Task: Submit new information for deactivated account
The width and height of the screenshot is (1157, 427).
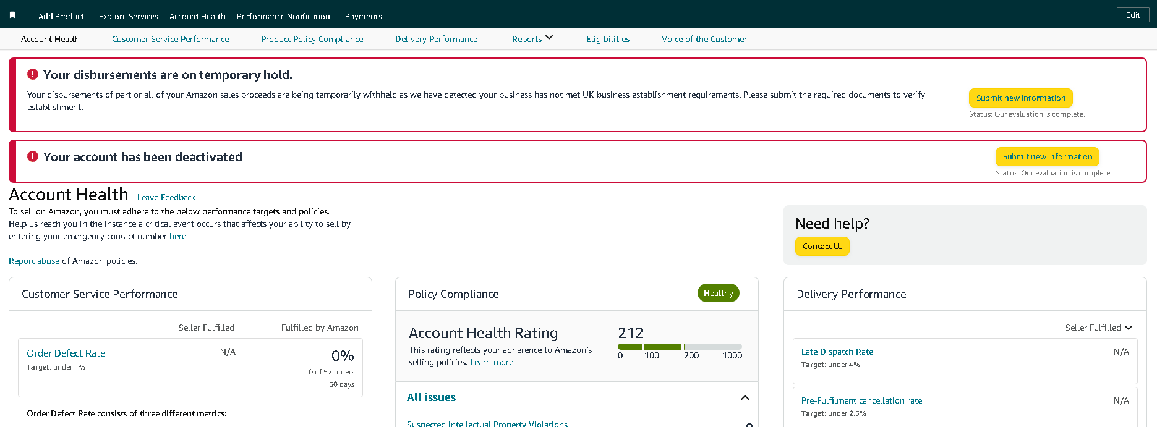Action: [1048, 156]
